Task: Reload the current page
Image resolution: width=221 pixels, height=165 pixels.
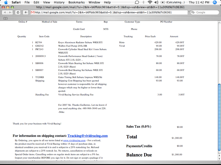Action: click(18, 12)
